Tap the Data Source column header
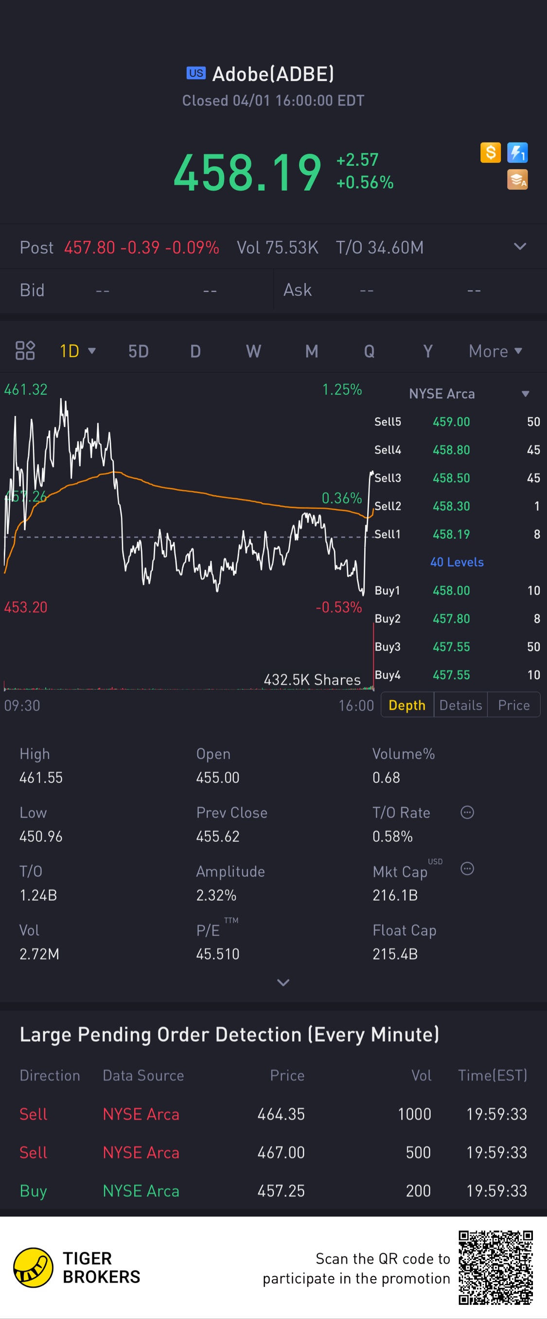This screenshot has width=547, height=1319. [143, 1076]
